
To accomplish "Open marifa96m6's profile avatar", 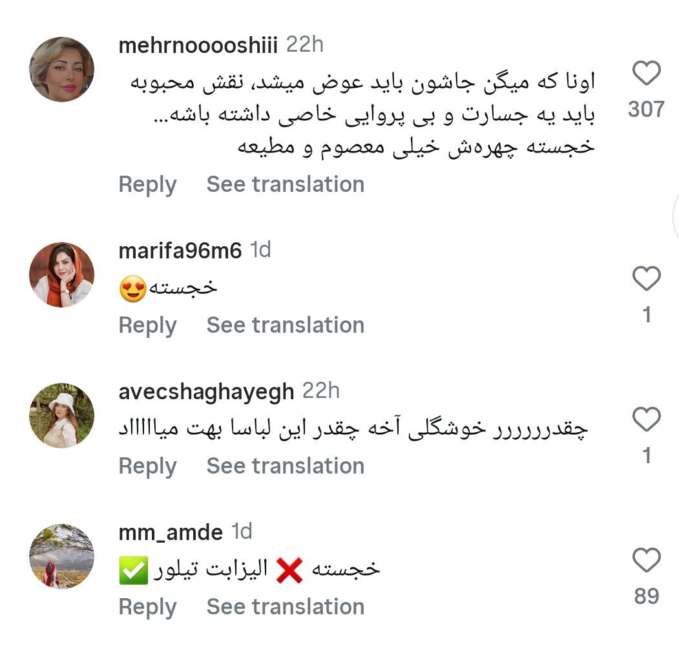I will pyautogui.click(x=62, y=275).
